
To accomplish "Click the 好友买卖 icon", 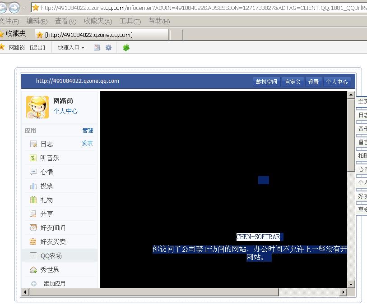I will pyautogui.click(x=33, y=241).
